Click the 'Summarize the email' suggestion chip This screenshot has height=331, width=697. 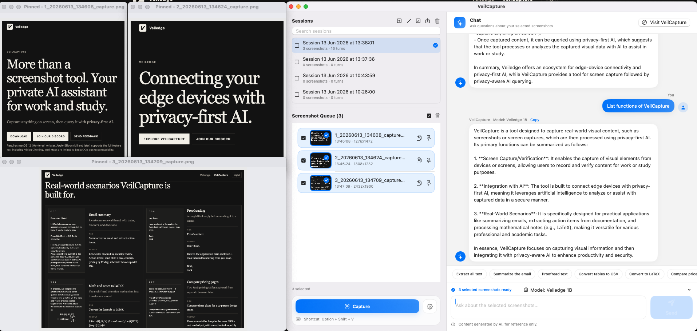tap(512, 274)
